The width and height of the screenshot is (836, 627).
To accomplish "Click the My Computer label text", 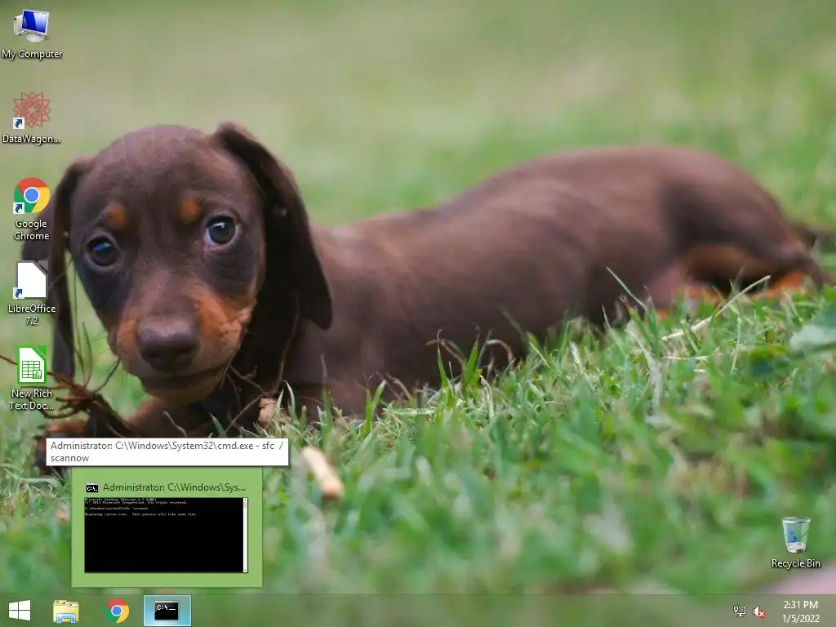I will point(32,54).
